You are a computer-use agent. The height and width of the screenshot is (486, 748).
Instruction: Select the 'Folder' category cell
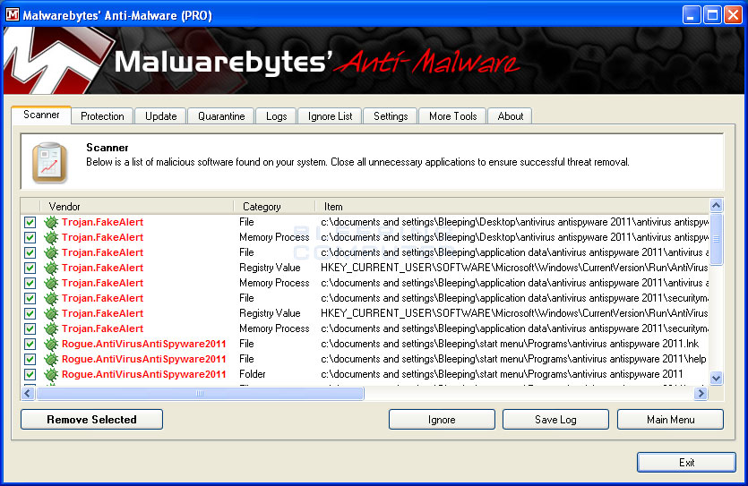tap(253, 374)
